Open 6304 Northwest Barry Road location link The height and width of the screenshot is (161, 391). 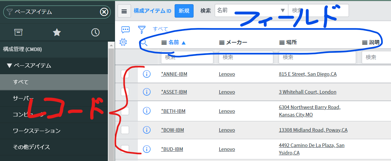(x=310, y=111)
